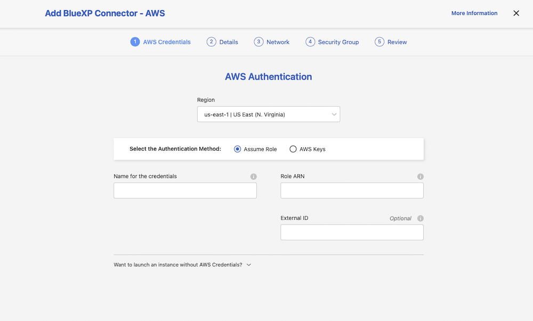Focus the Name for the credentials field
Image resolution: width=533 pixels, height=321 pixels.
pyautogui.click(x=185, y=190)
